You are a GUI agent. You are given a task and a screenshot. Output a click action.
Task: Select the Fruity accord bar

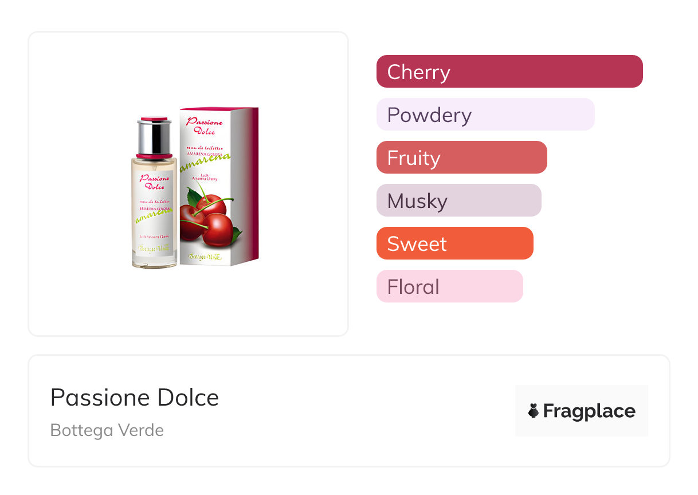pyautogui.click(x=461, y=158)
